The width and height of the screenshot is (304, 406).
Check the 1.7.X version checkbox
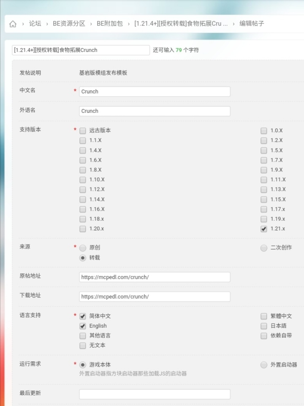263,160
